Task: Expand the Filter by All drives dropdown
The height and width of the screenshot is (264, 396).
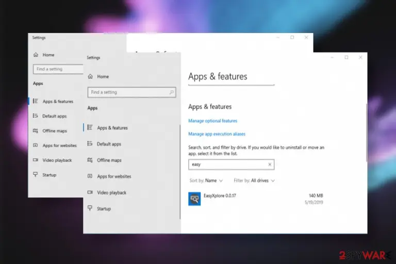Action: (254, 180)
